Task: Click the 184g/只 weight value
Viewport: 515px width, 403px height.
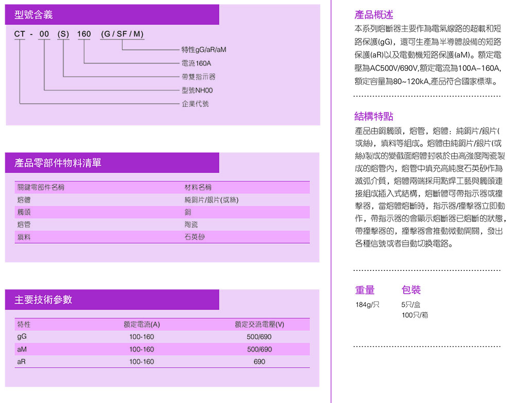Action: pos(367,305)
